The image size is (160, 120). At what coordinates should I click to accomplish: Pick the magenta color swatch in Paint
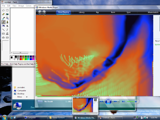coord(33,59)
